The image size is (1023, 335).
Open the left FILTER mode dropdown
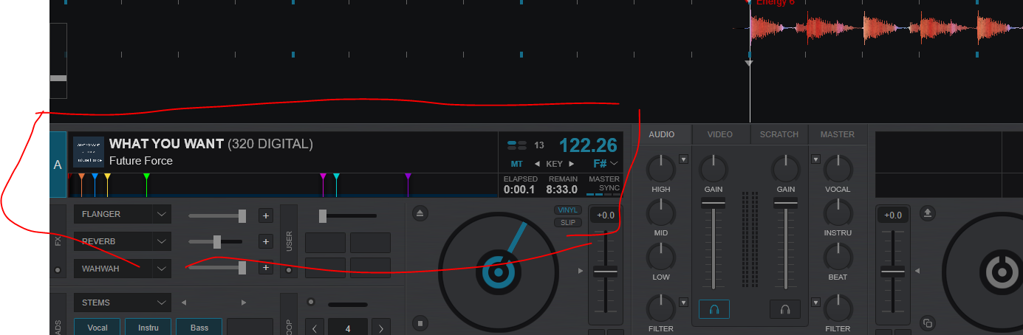pyautogui.click(x=683, y=302)
